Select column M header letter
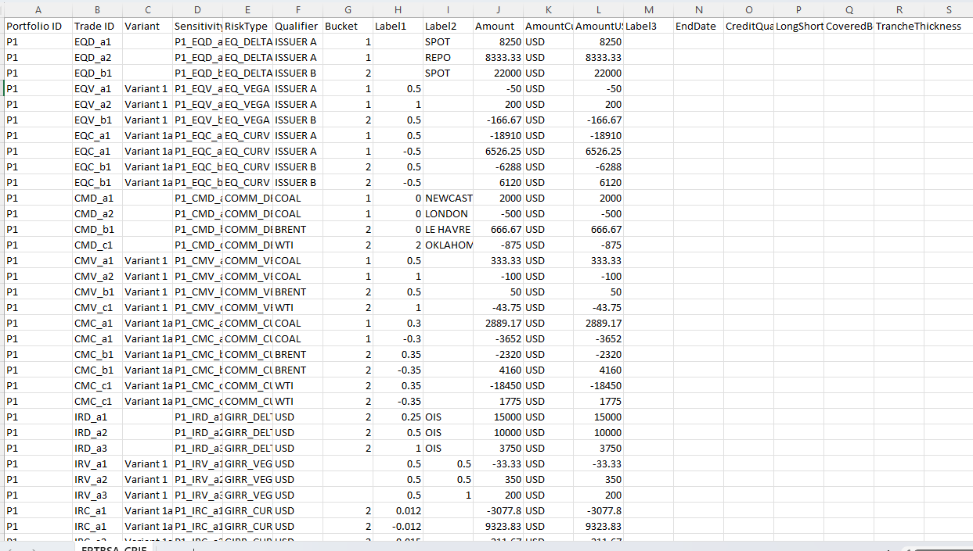Viewport: 973px width, 551px height. coord(648,9)
